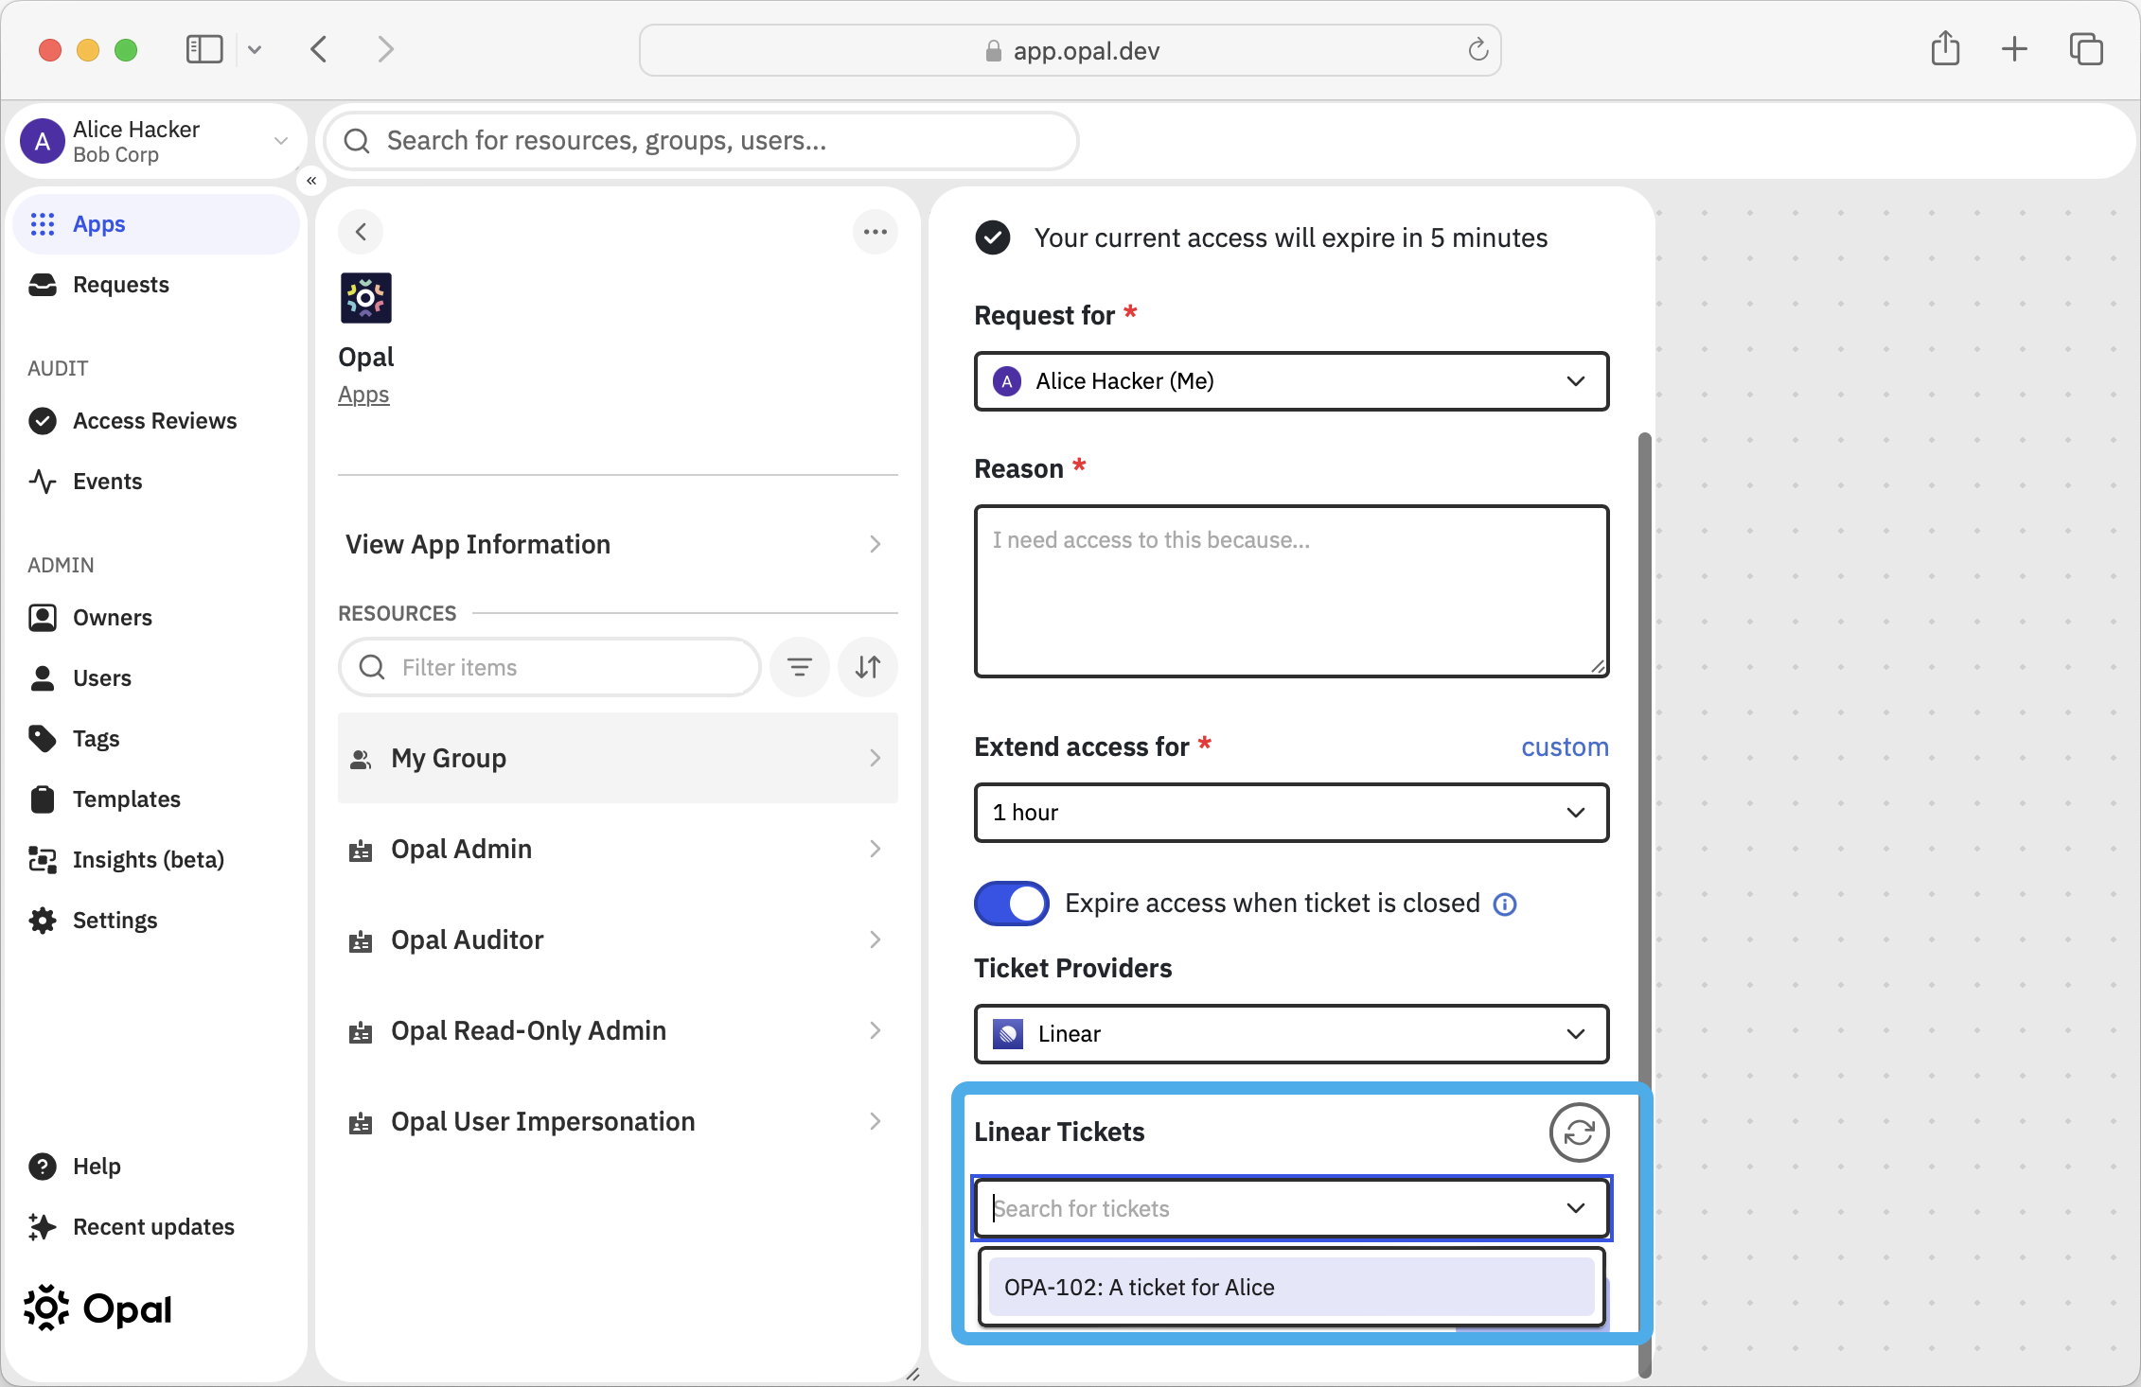Click the Events activity icon
The height and width of the screenshot is (1387, 2141).
[x=43, y=482]
